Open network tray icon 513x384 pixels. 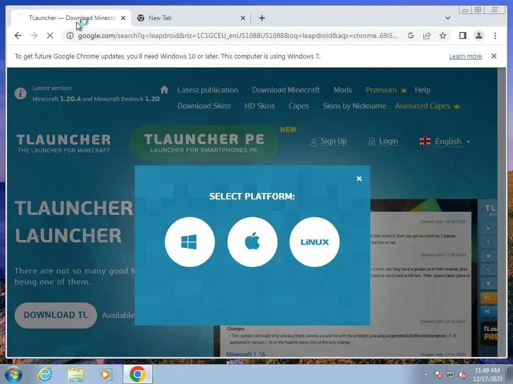[x=450, y=374]
